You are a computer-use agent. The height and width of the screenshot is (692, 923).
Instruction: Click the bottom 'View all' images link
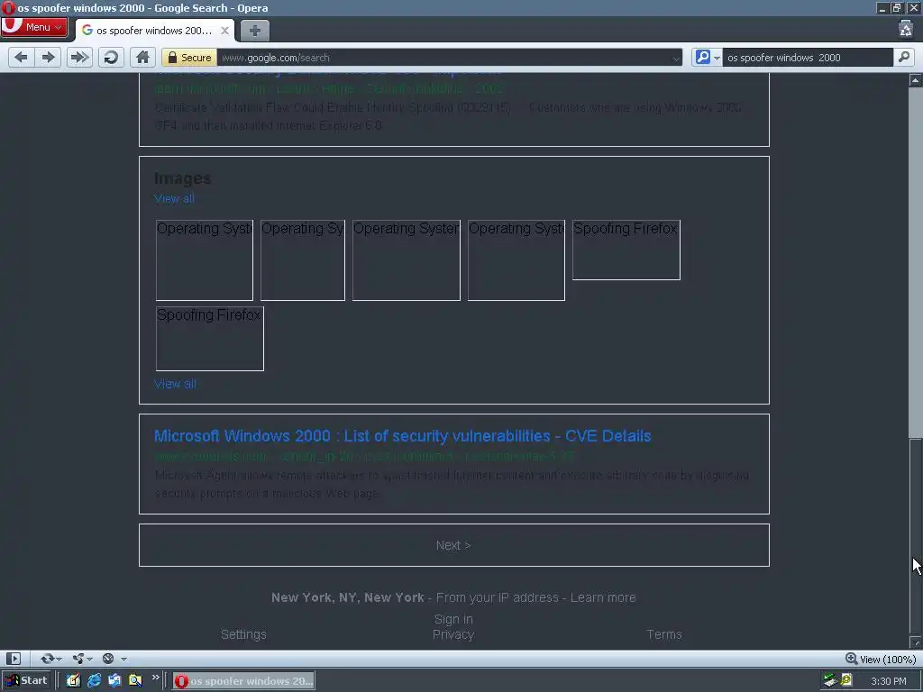coord(175,384)
